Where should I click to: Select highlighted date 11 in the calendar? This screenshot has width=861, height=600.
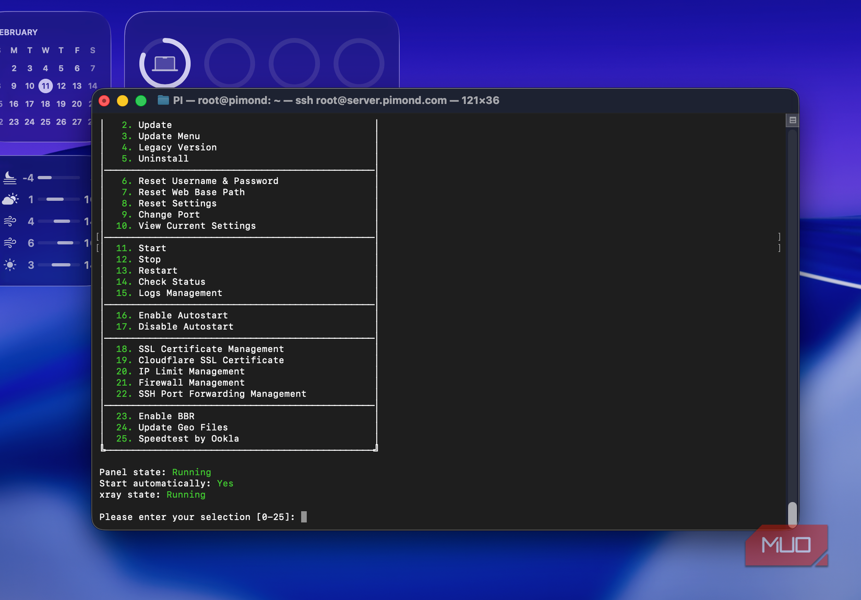pyautogui.click(x=46, y=86)
